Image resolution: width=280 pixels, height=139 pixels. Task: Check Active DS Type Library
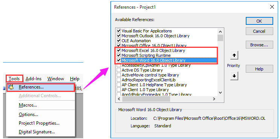119,70
